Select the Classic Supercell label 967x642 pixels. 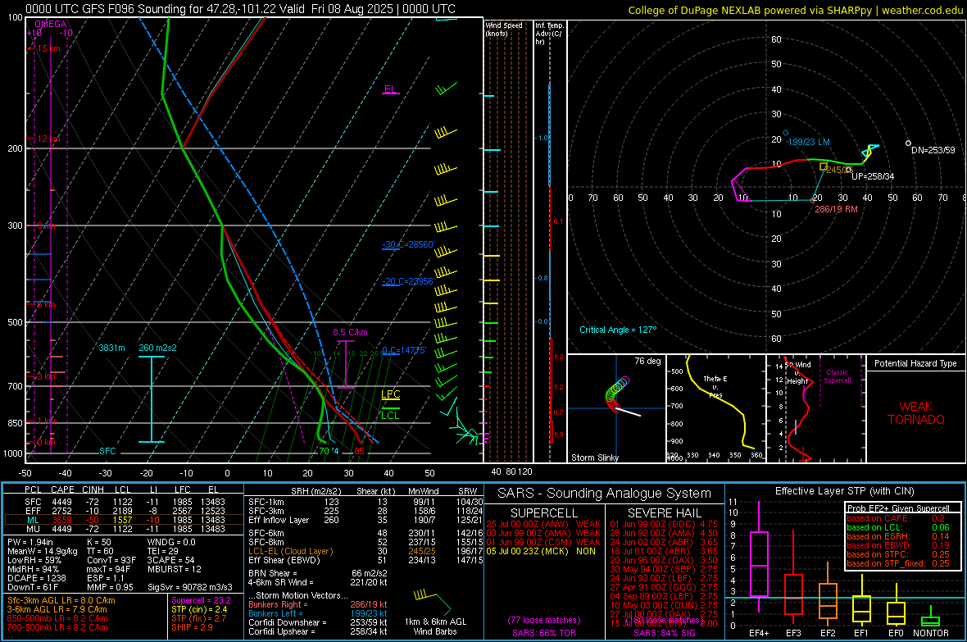[x=837, y=376]
